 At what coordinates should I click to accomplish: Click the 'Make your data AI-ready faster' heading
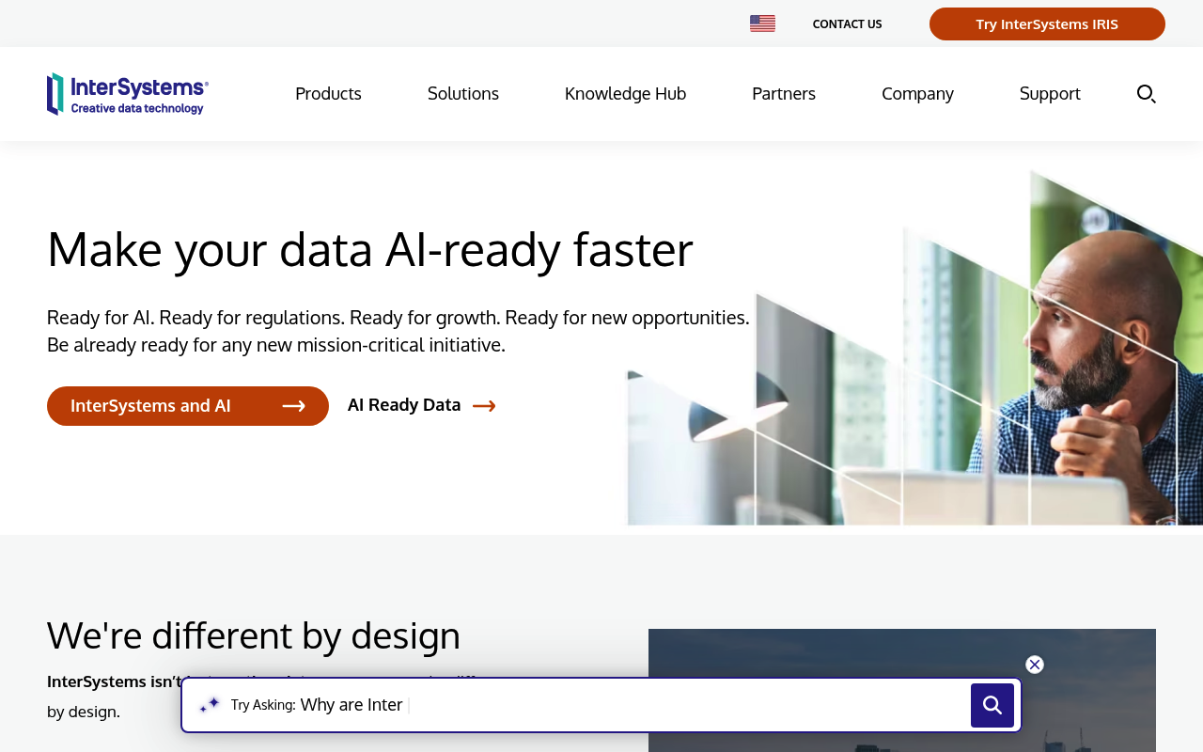pos(370,249)
